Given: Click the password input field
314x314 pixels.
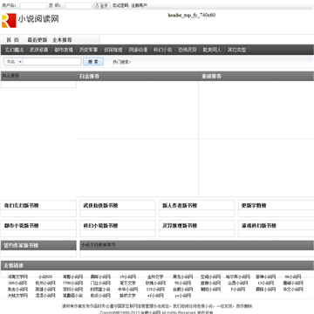Looking at the screenshot, I should tap(78, 5).
